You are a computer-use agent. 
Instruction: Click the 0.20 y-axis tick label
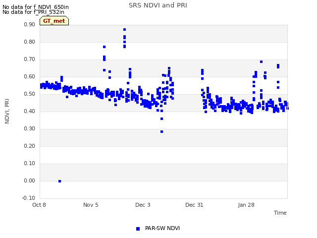(30, 146)
